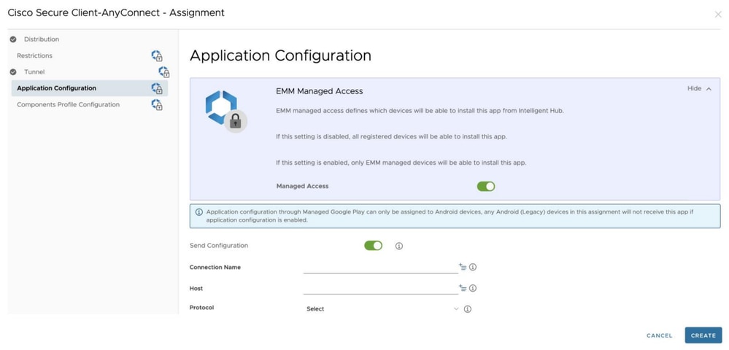Click the Protocol label
Image resolution: width=729 pixels, height=350 pixels.
tap(202, 308)
